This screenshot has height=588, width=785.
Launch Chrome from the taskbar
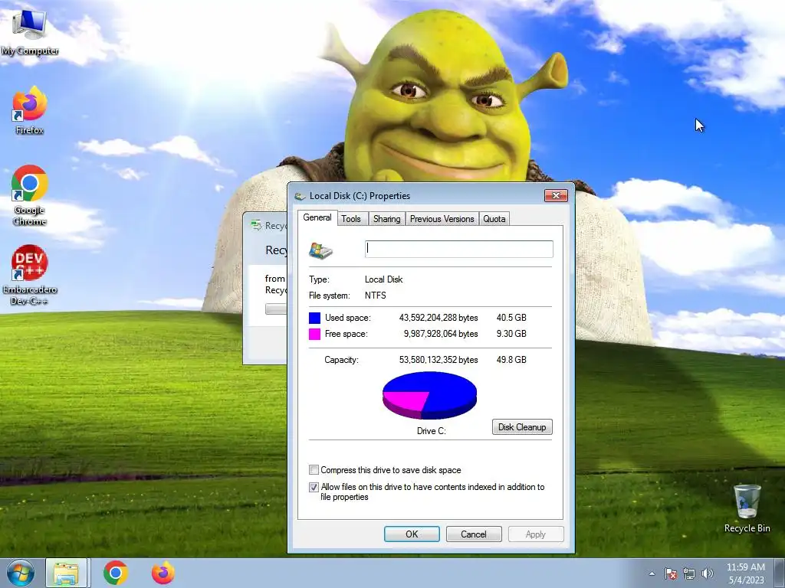tap(116, 573)
